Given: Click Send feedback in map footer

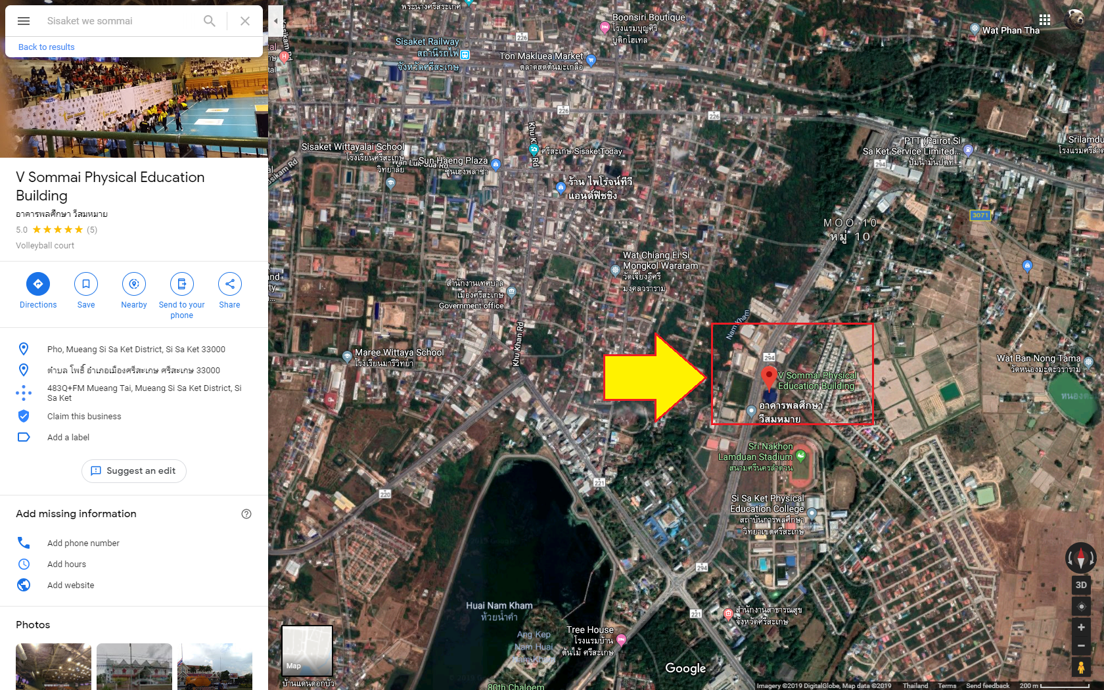Looking at the screenshot, I should coord(988,685).
